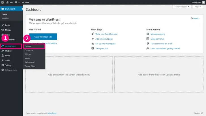Screen dimensions: 206x116
Task: Click the 'test' site name in admin bar
Action: (11, 2)
